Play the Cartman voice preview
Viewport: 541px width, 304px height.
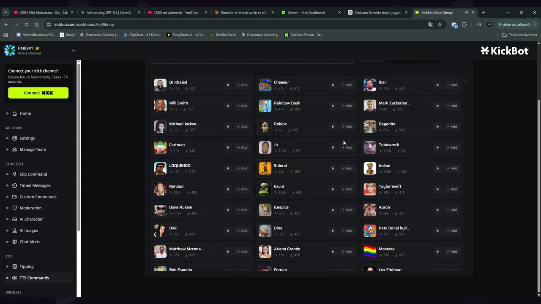[x=228, y=147]
